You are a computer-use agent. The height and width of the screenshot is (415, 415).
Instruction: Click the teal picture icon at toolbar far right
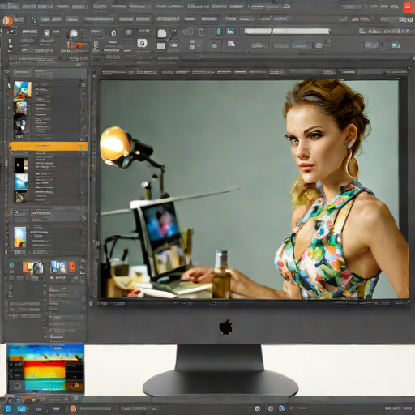pos(396,45)
